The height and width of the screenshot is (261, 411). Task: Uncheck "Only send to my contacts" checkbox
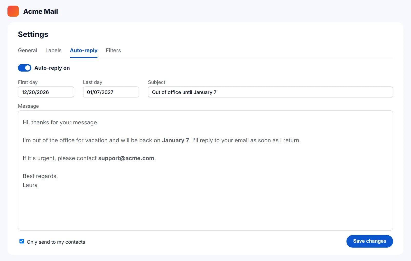point(22,242)
